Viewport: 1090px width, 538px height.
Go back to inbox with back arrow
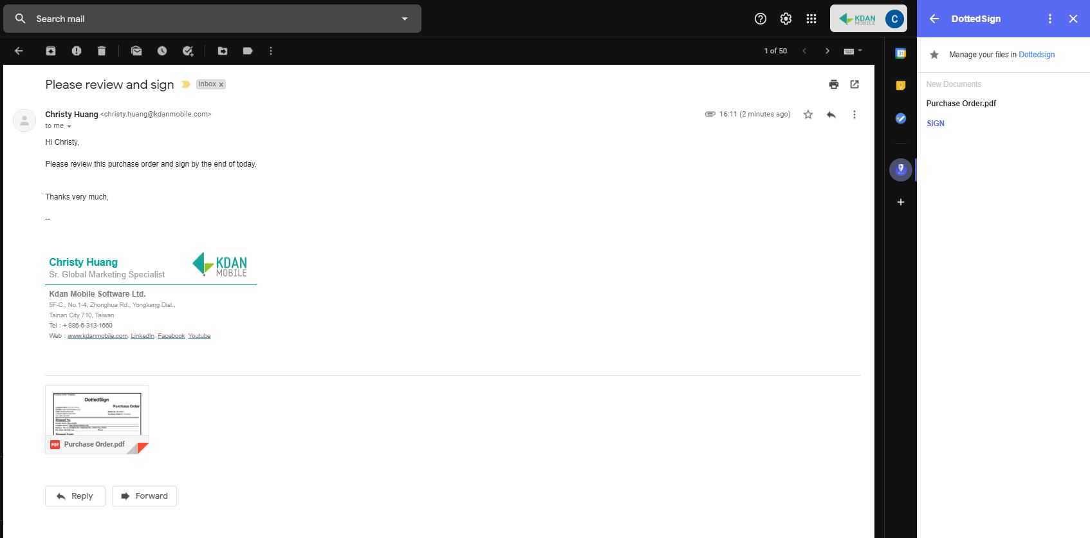tap(19, 51)
